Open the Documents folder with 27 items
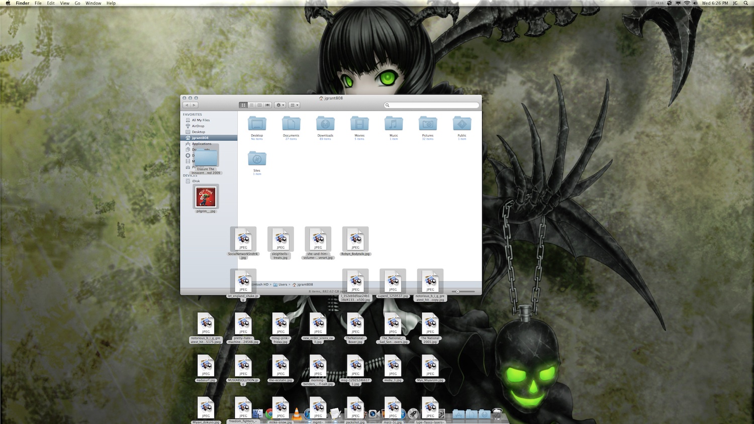Image resolution: width=754 pixels, height=424 pixels. [x=291, y=124]
